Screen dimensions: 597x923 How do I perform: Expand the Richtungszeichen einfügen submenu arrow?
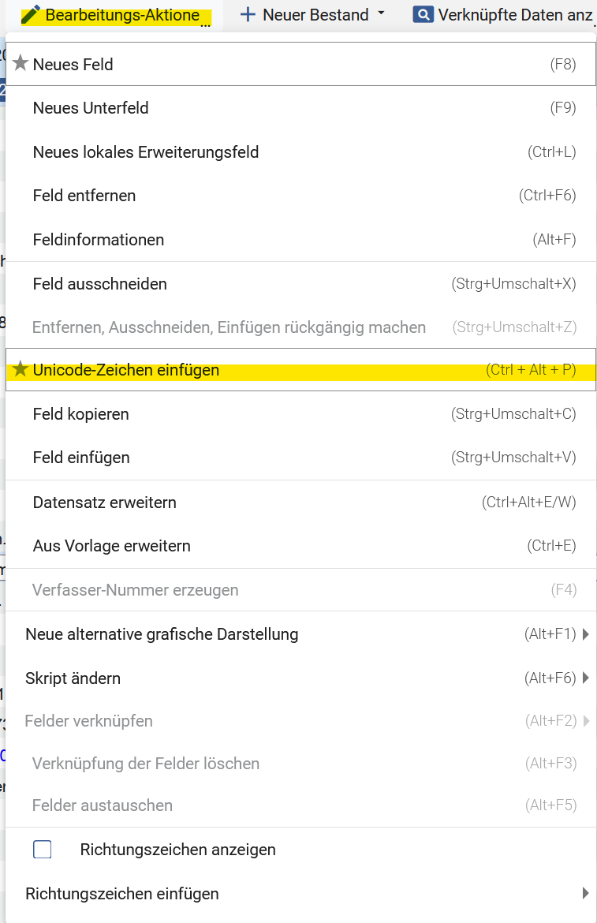click(x=585, y=894)
